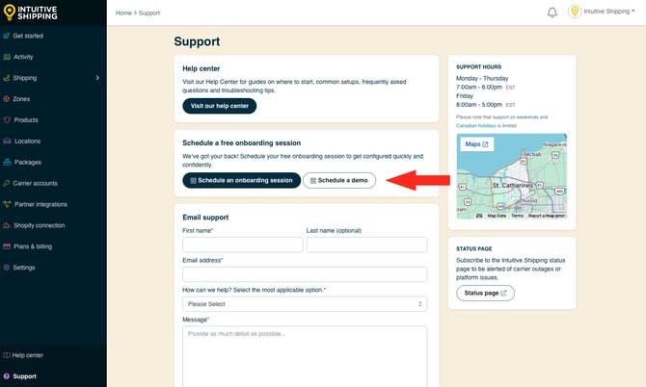Image resolution: width=646 pixels, height=387 pixels.
Task: Click the Canadian holidays link
Action: click(x=476, y=125)
